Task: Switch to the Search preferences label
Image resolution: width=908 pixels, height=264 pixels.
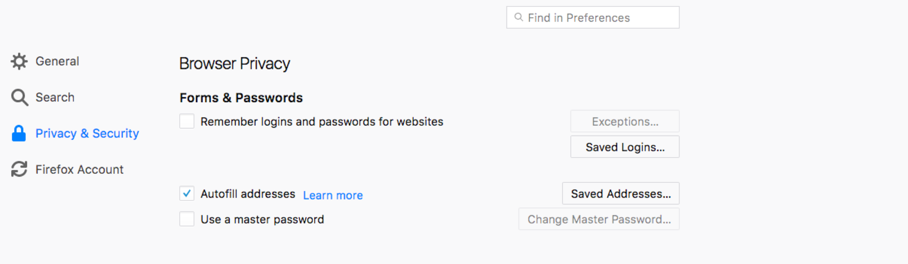Action: pos(55,98)
